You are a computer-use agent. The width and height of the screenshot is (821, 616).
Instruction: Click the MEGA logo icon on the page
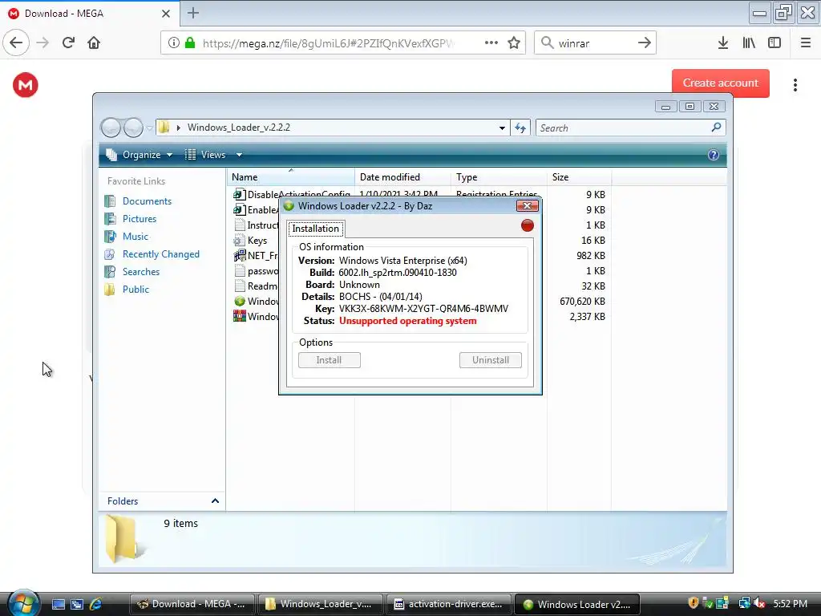coord(25,85)
